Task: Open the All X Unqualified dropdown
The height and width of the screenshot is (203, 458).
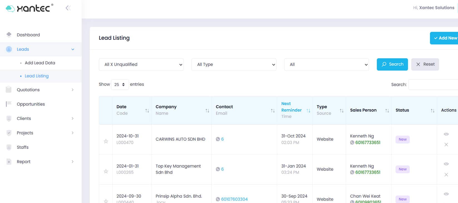Action: pyautogui.click(x=141, y=64)
